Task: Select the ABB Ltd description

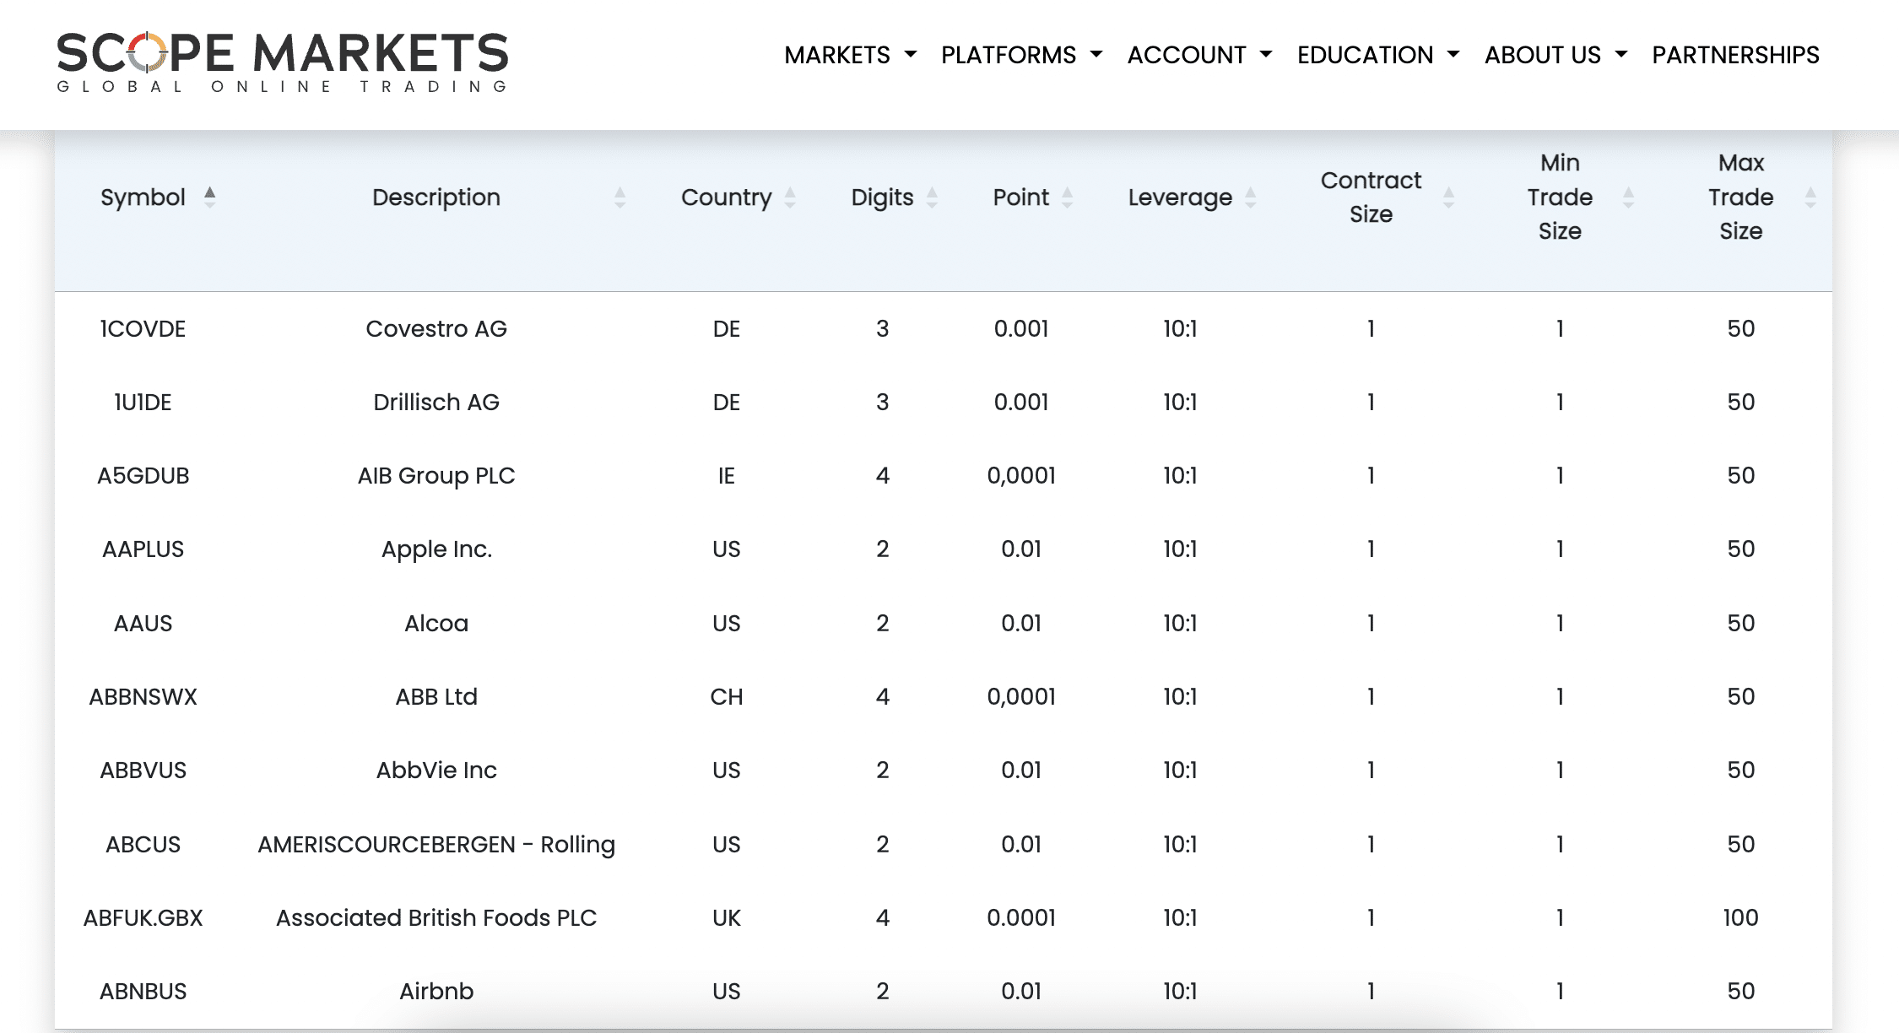Action: (436, 697)
